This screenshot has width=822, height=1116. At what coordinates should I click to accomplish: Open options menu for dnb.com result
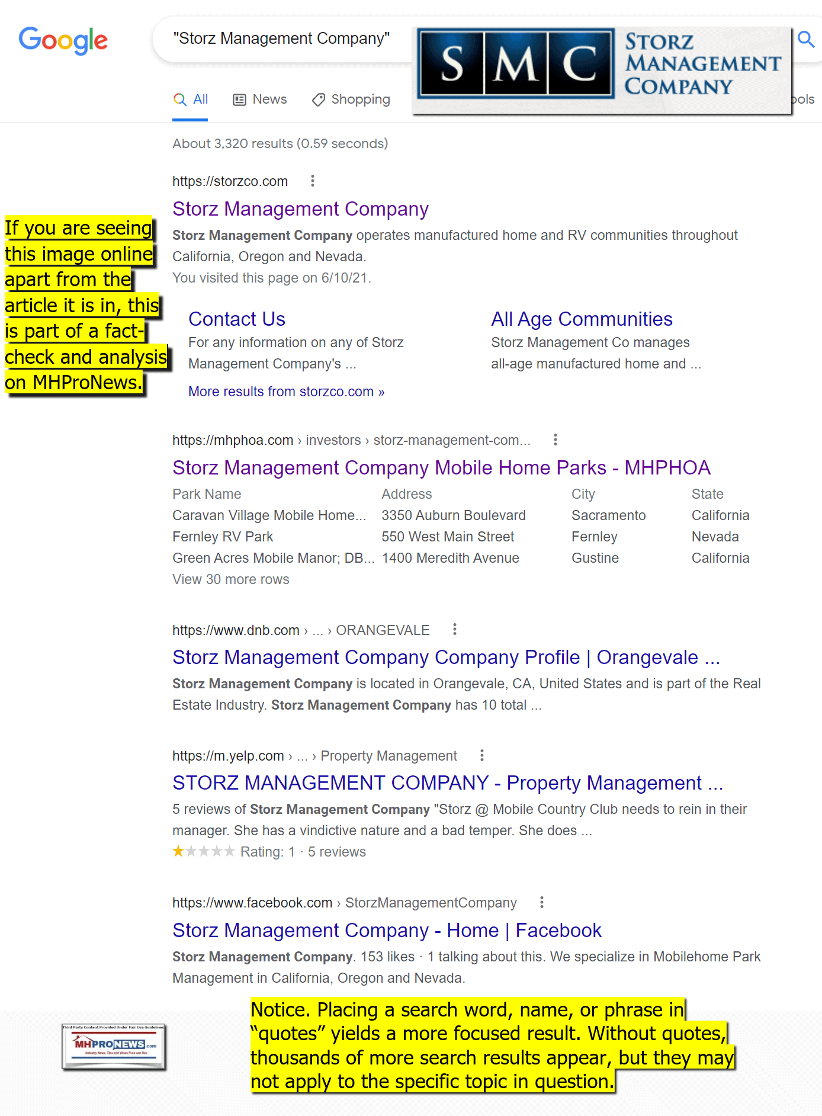[x=455, y=629]
